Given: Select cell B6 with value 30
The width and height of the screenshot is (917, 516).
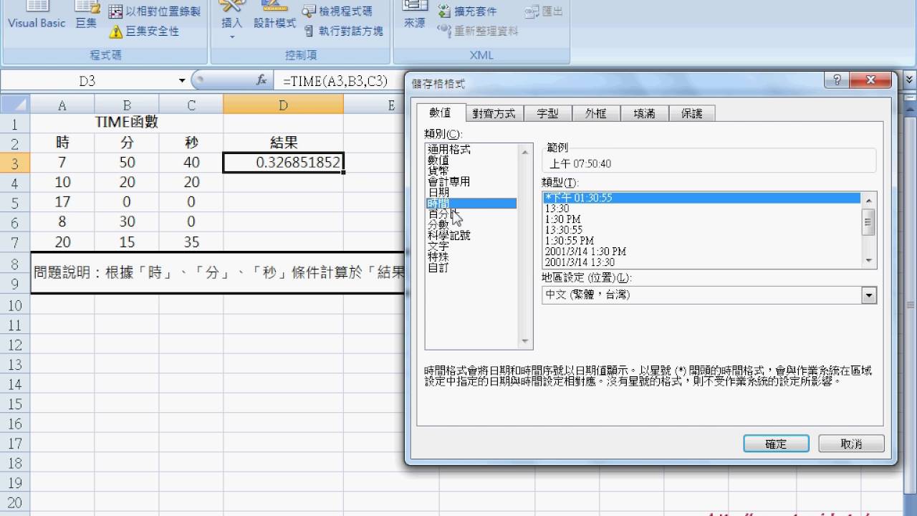Looking at the screenshot, I should (x=127, y=222).
